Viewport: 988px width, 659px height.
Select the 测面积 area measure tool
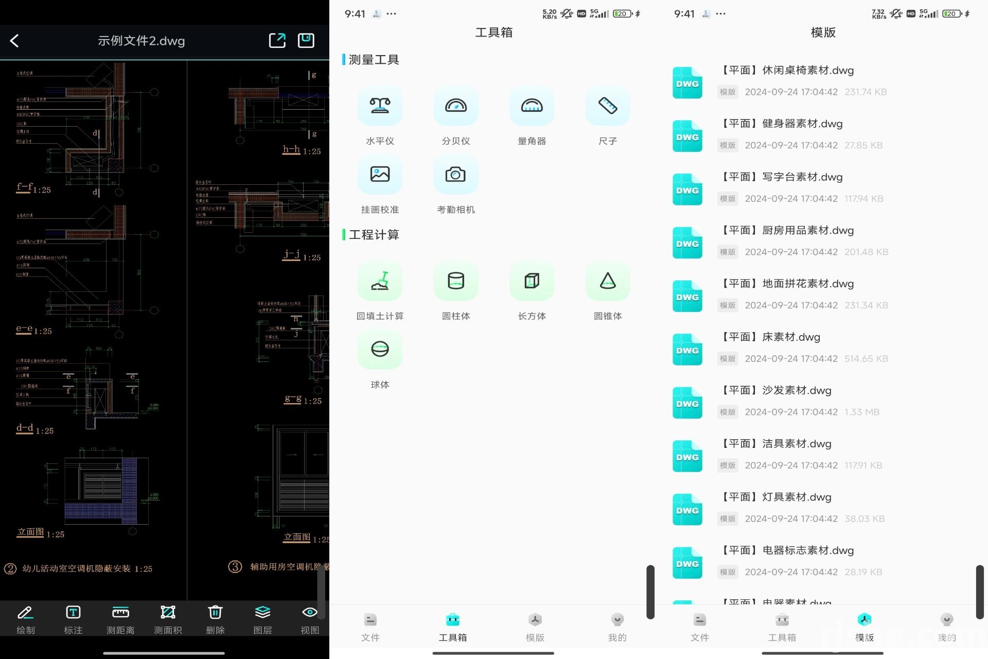(x=168, y=619)
